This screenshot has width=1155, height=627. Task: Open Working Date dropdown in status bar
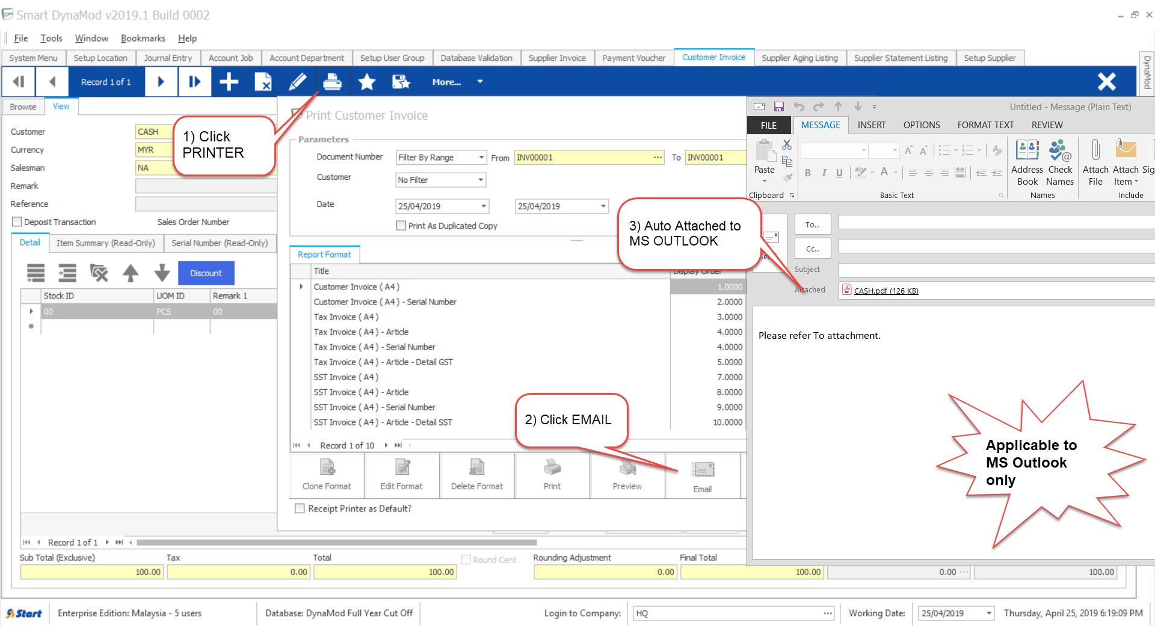tap(988, 613)
